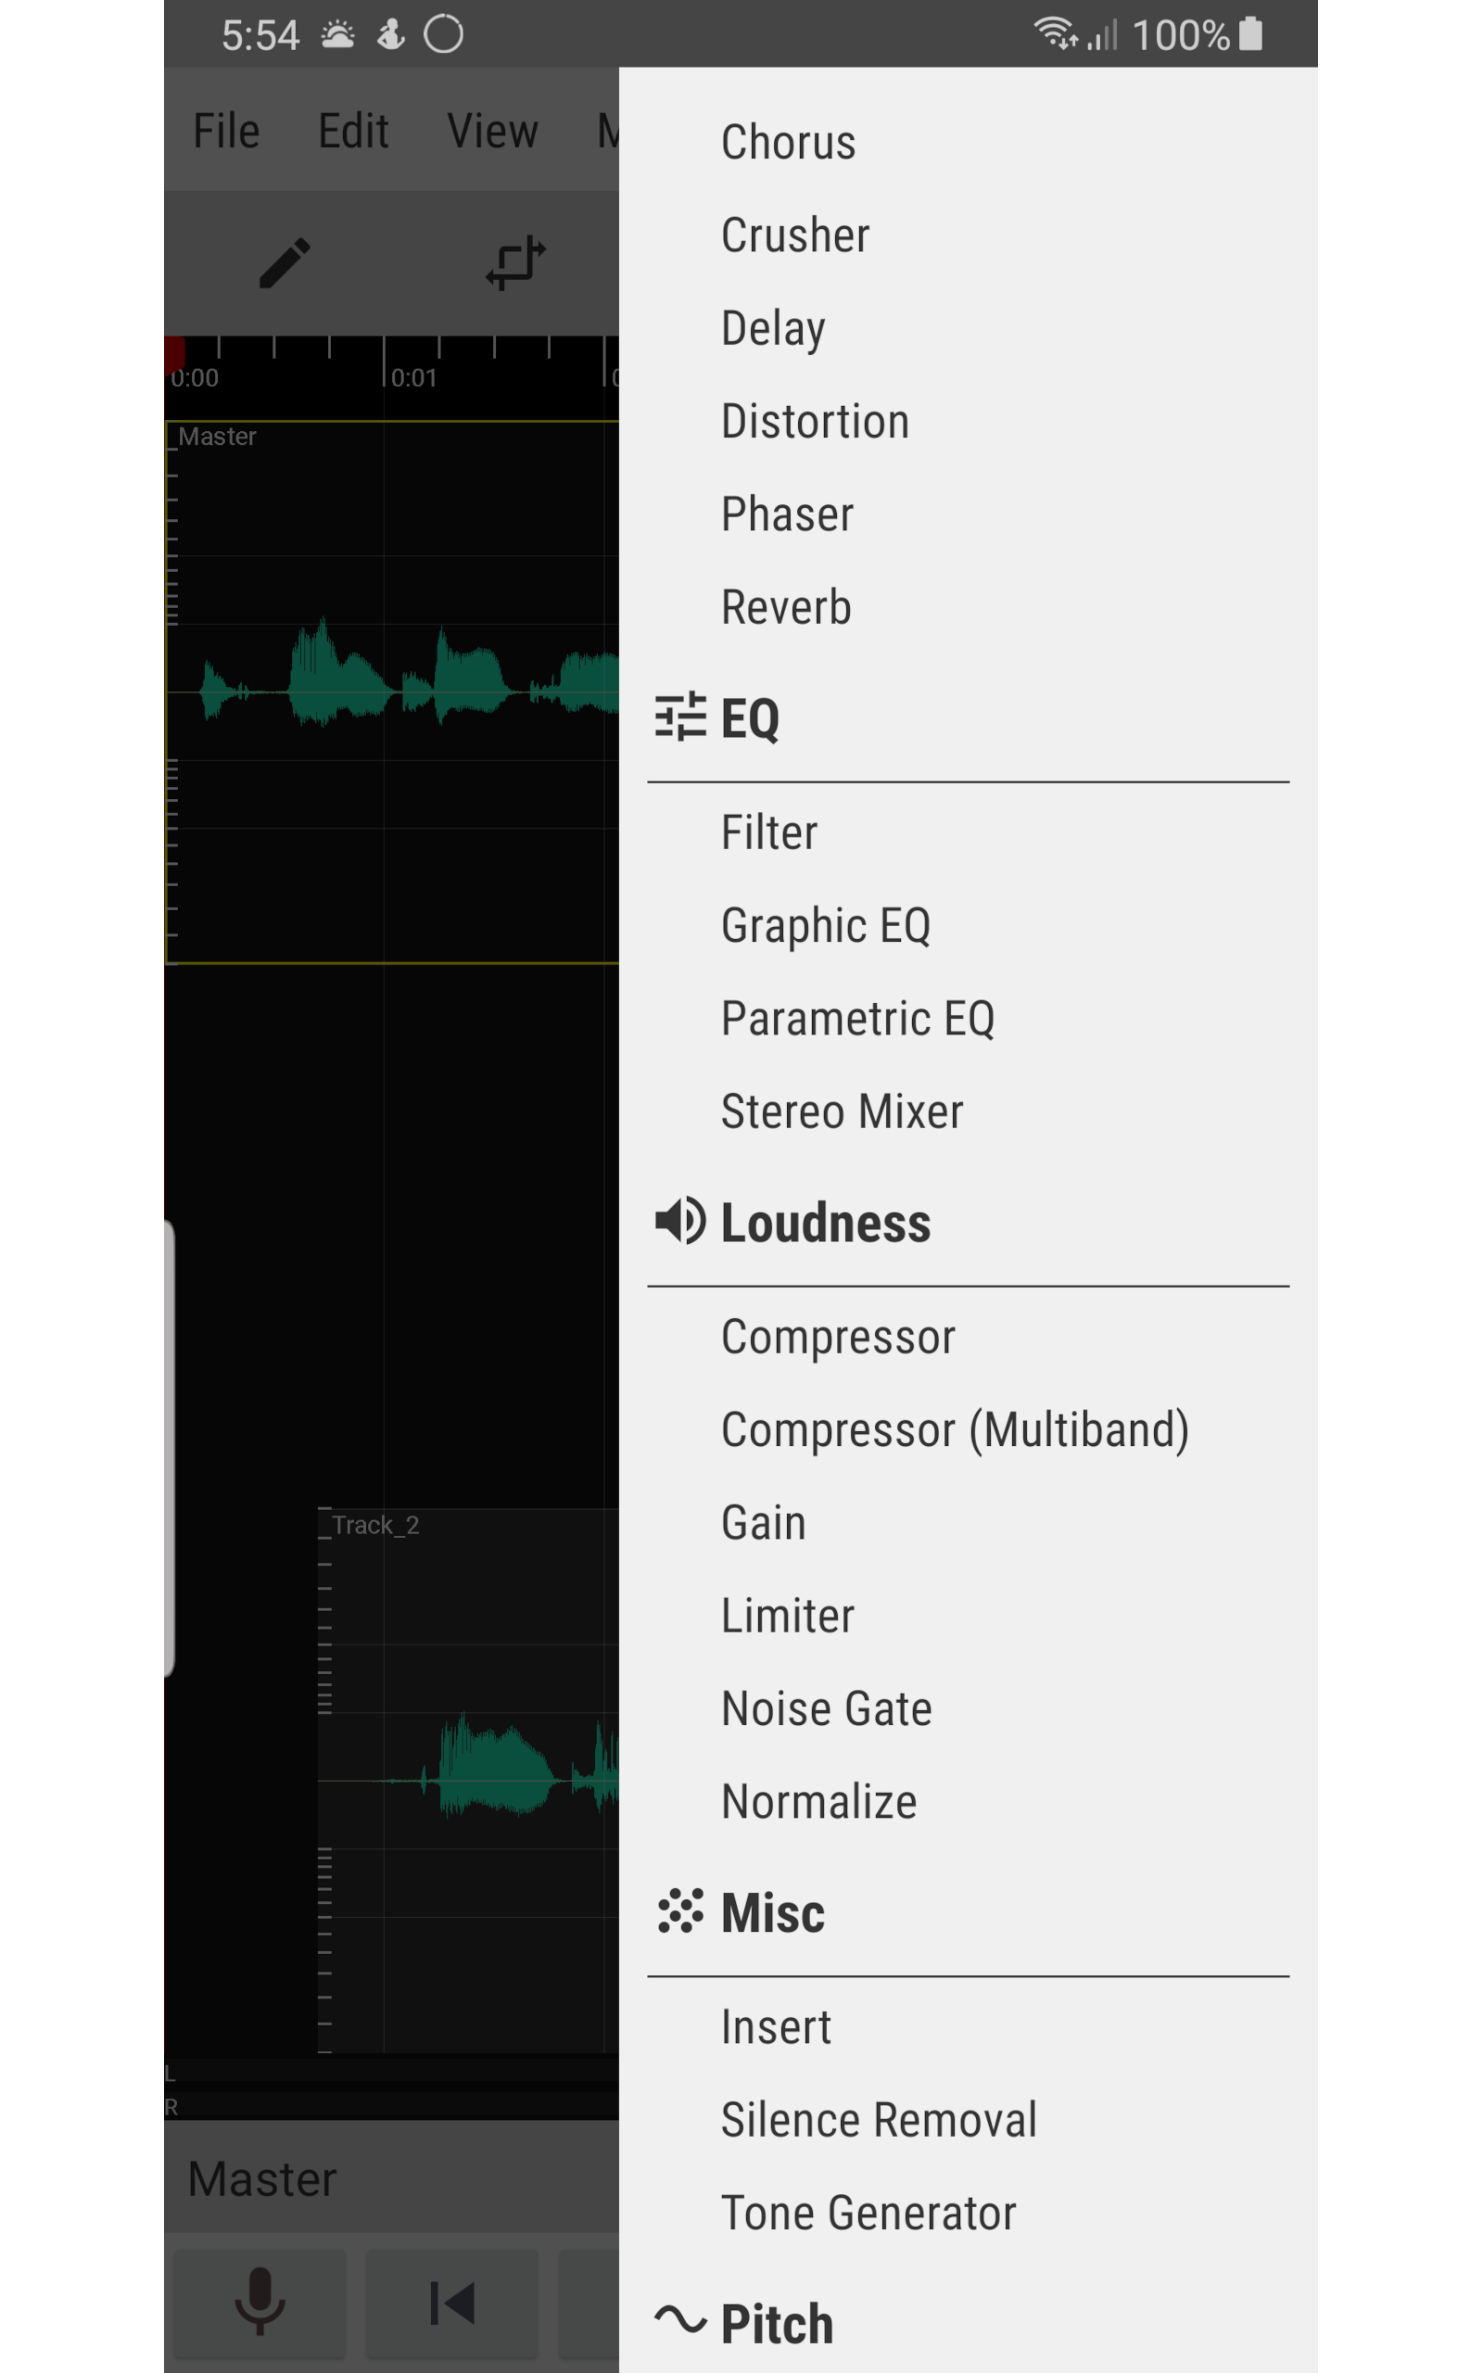Open the Edit menu

tap(352, 130)
